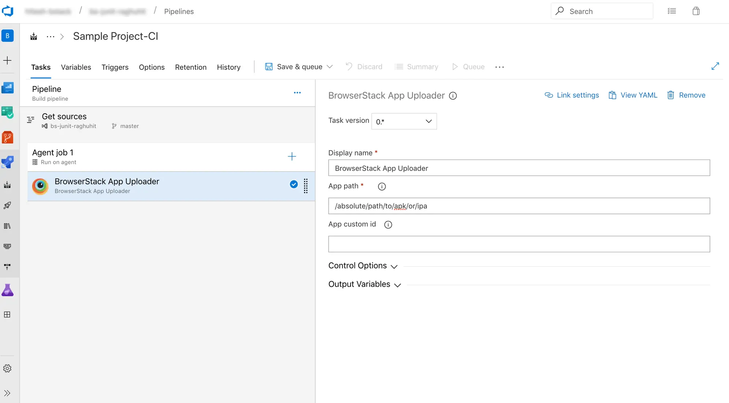Click the App custom id input field
Screen dimensions: 729x403
click(519, 244)
